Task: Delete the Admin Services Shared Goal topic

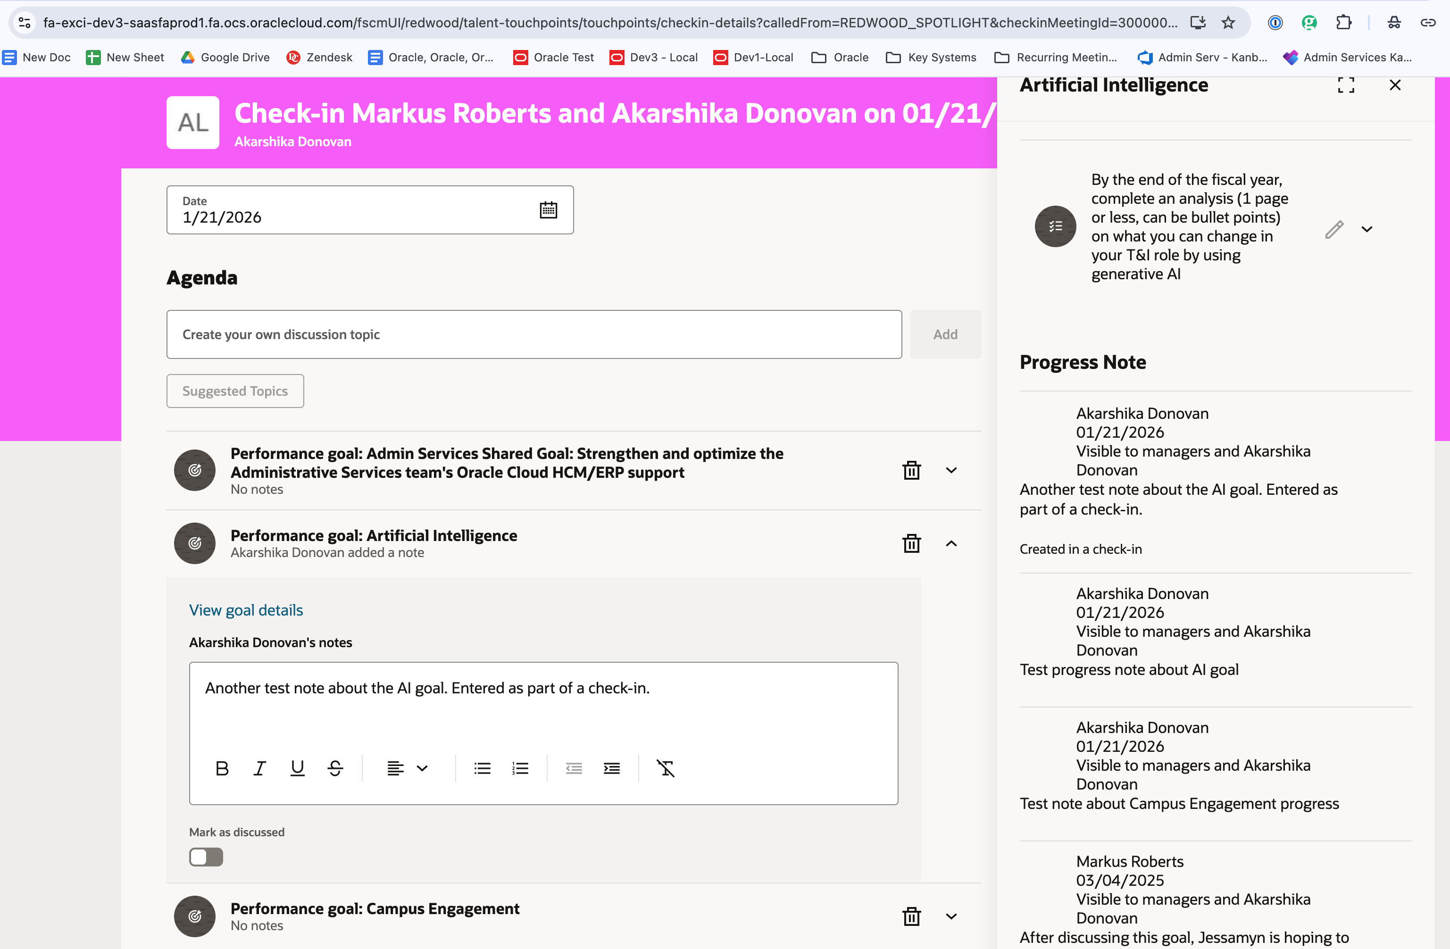Action: (x=911, y=470)
